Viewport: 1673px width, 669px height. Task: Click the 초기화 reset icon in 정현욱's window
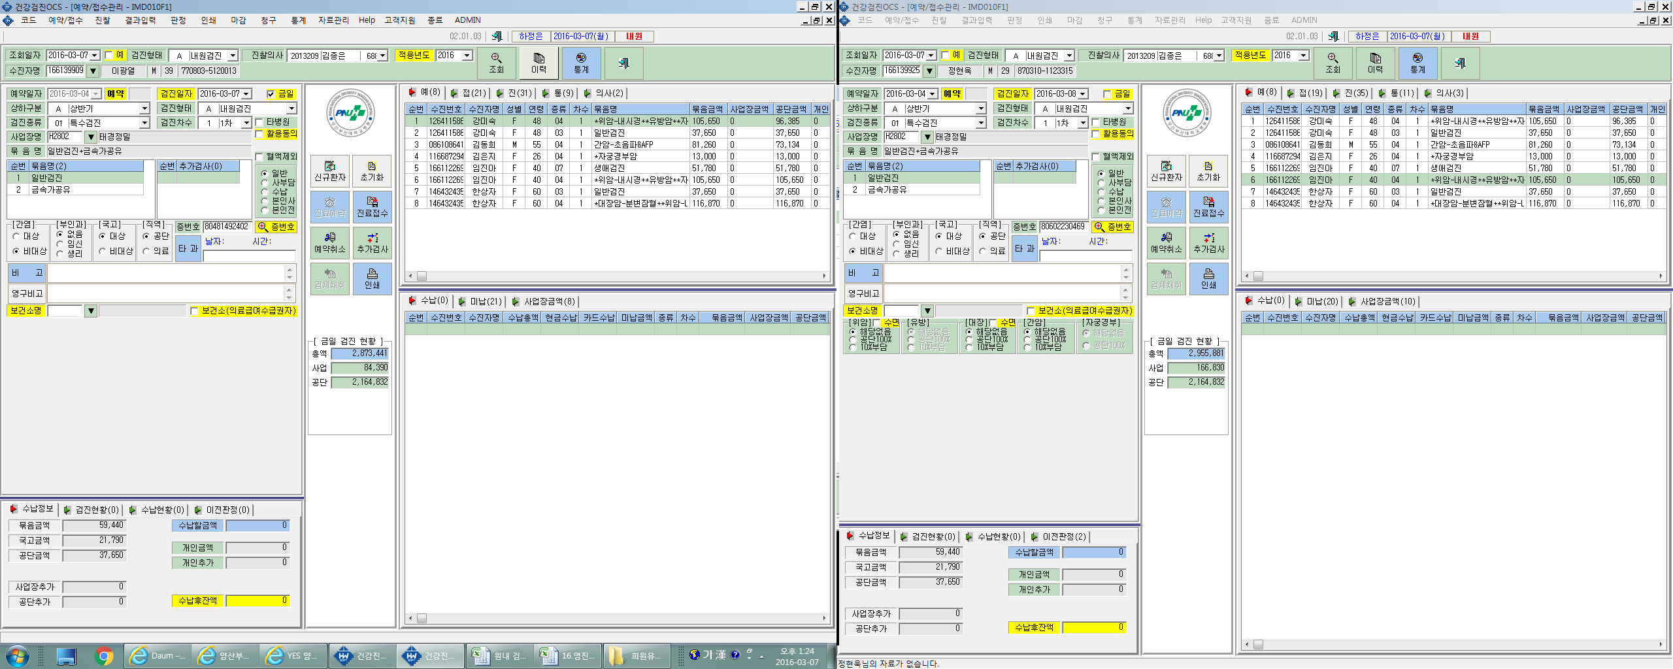click(x=1208, y=171)
